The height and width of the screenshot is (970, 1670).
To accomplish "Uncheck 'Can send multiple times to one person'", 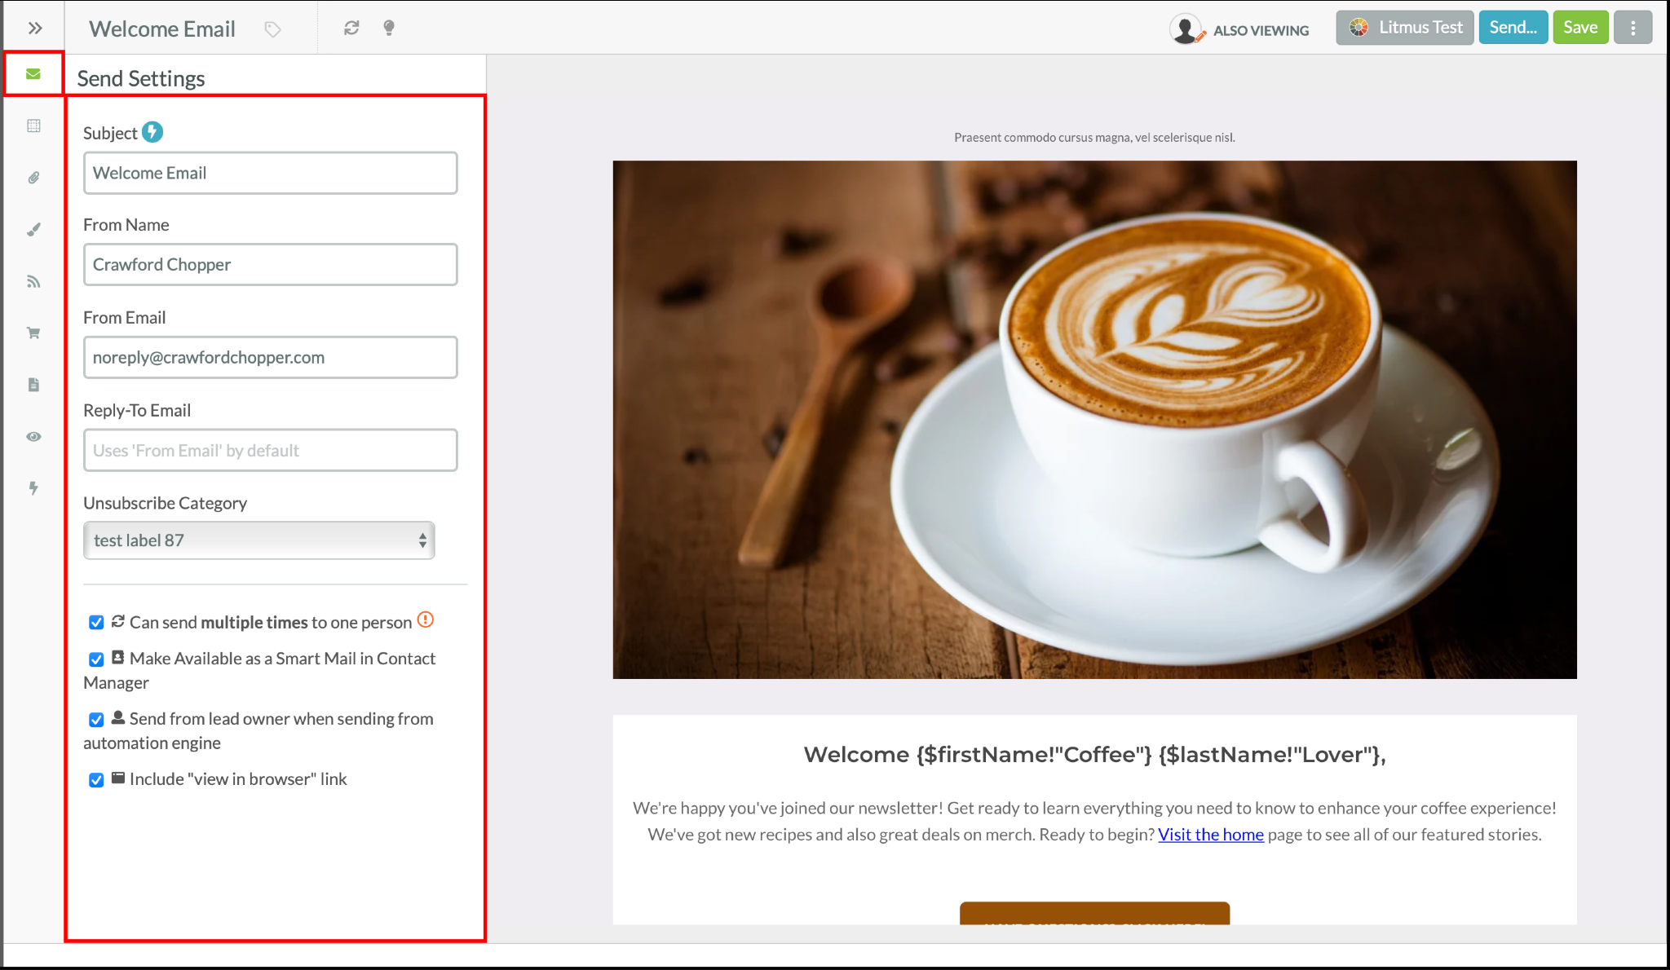I will coord(96,623).
